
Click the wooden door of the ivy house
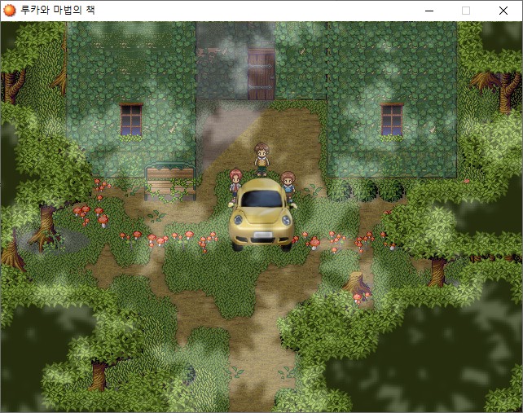(x=261, y=74)
